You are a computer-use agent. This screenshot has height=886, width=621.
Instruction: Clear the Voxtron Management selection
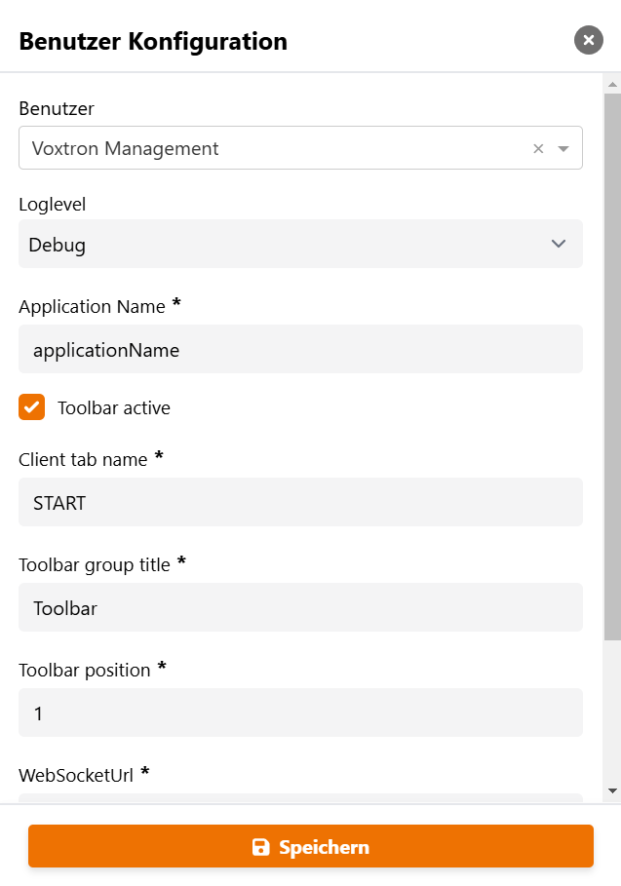pos(538,149)
